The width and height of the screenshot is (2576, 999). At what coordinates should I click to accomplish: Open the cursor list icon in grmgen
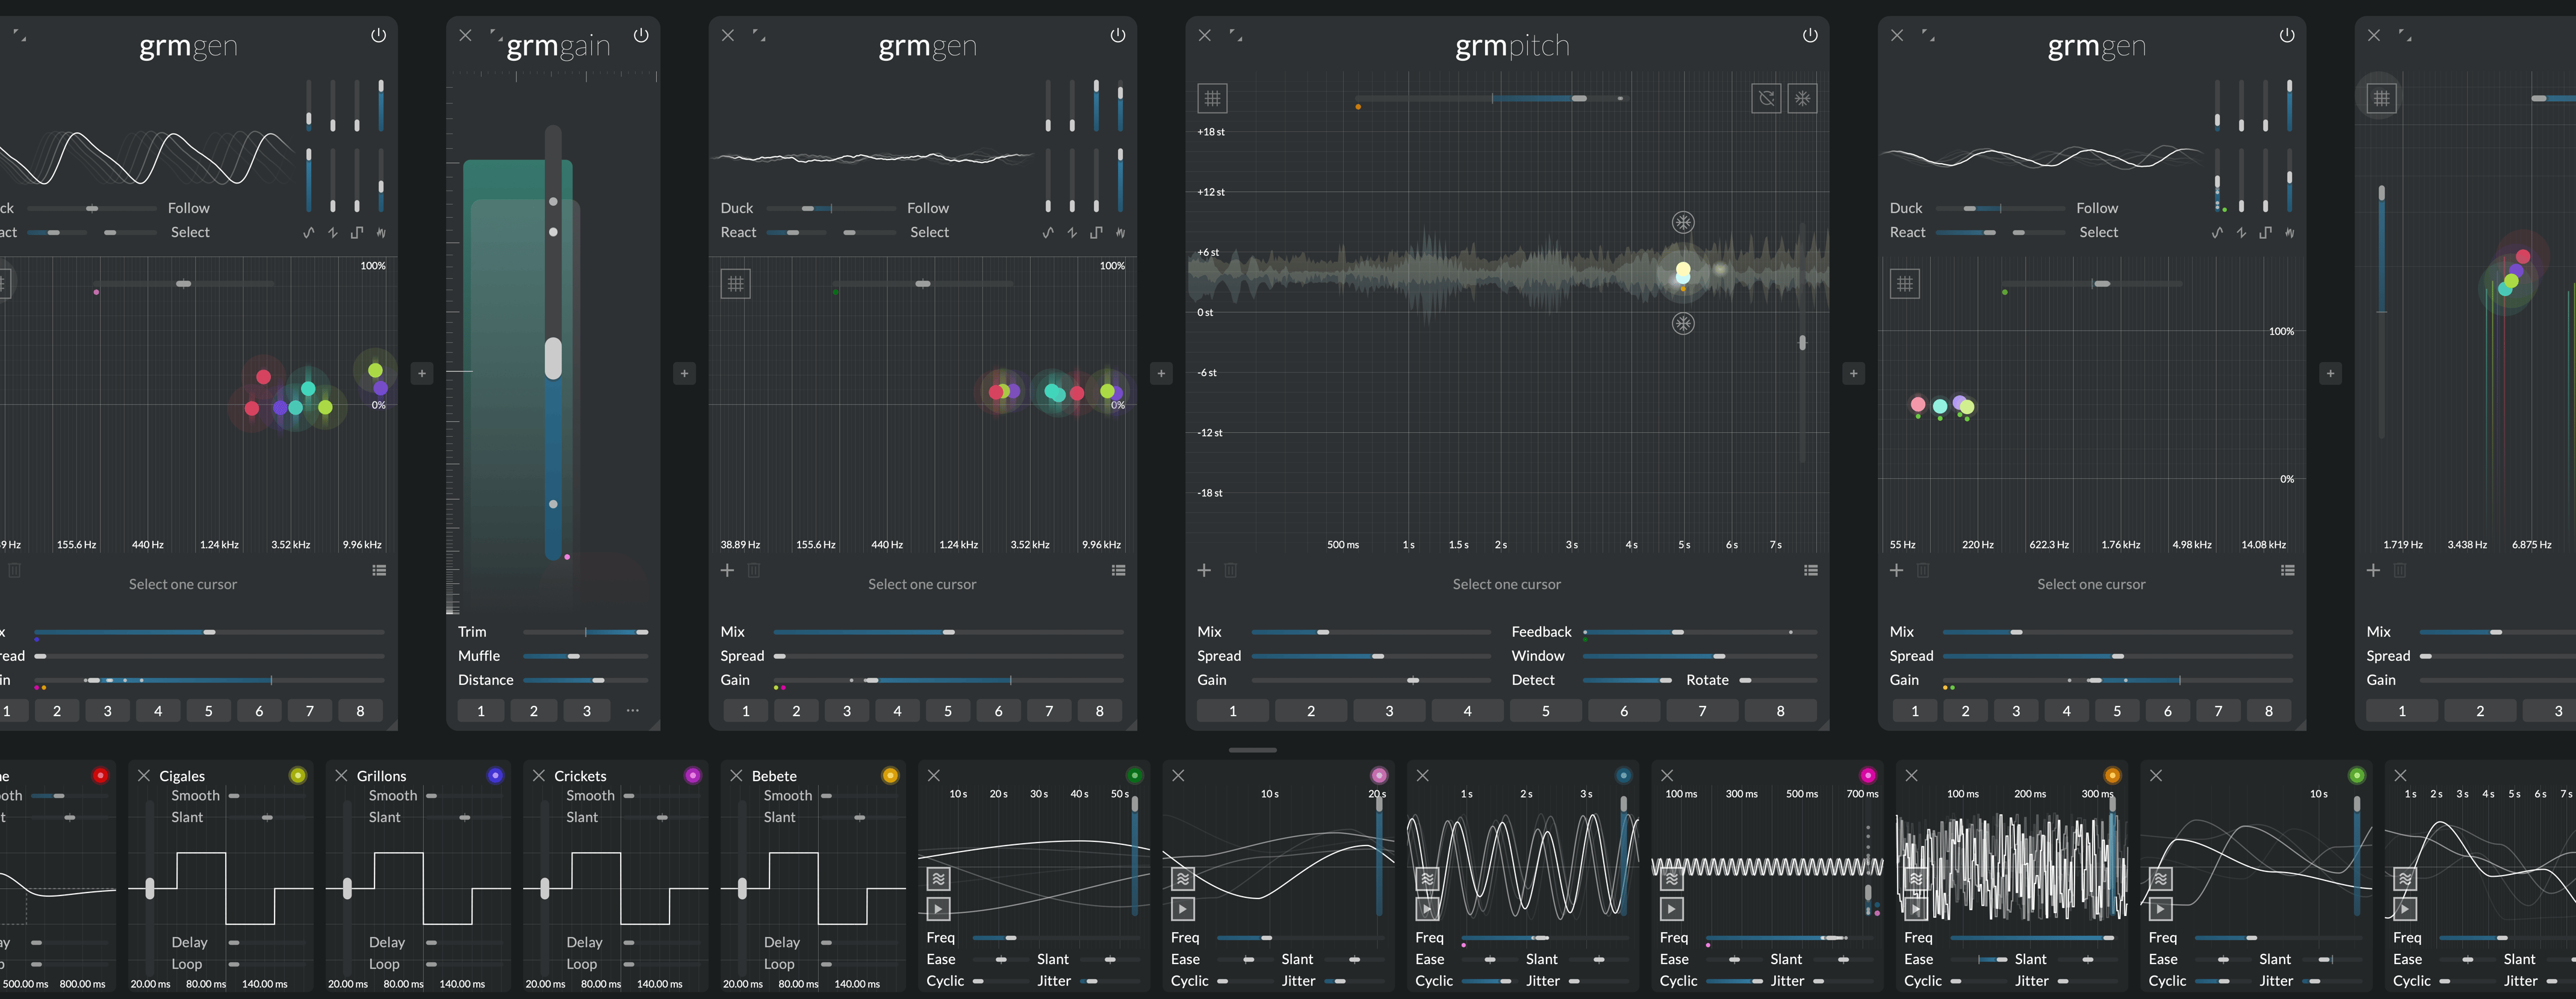[x=1118, y=570]
